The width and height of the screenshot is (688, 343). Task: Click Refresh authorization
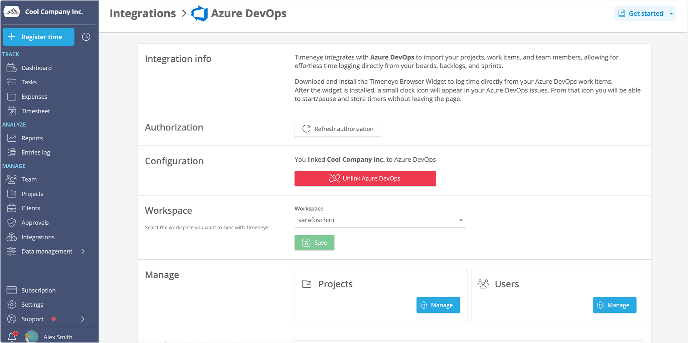[x=337, y=129]
